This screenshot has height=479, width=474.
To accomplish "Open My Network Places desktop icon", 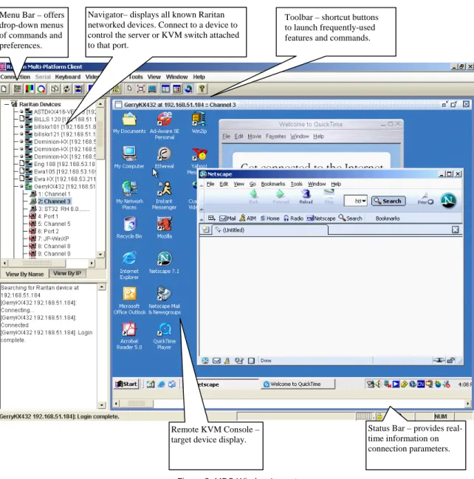I will [x=129, y=196].
